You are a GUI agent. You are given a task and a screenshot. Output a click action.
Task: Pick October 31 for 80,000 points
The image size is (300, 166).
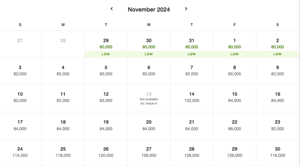pos(192,44)
